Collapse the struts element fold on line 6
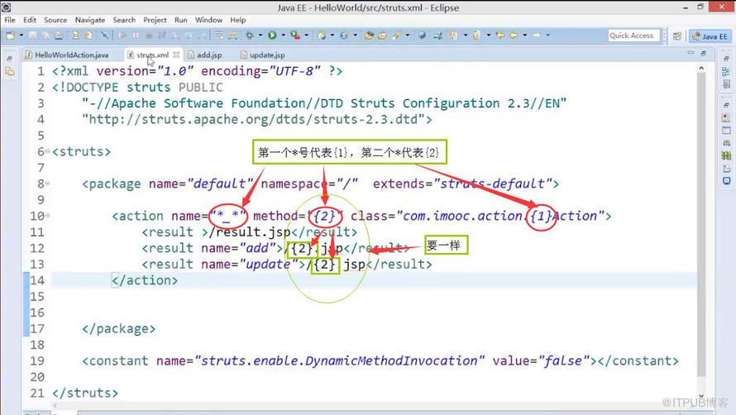Image resolution: width=736 pixels, height=415 pixels. [x=47, y=151]
